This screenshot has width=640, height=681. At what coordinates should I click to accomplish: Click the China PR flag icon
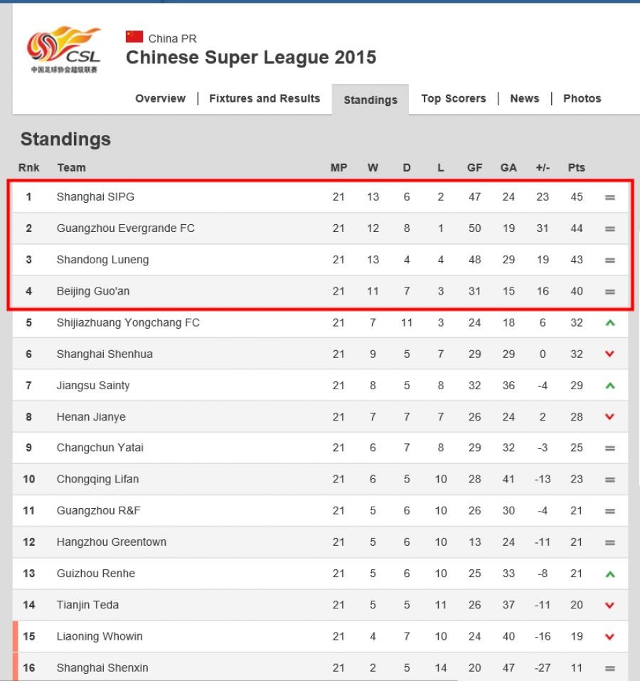[x=134, y=37]
